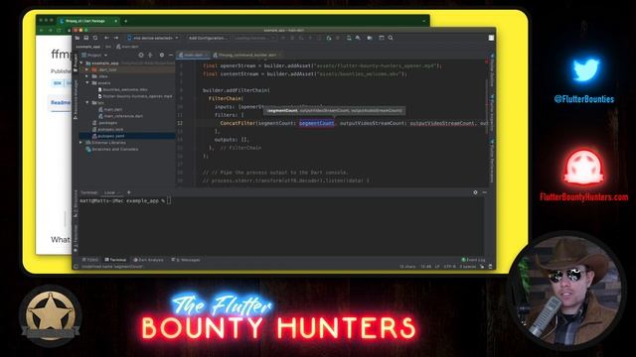The height and width of the screenshot is (357, 636).
Task: Open the Terminal tool window button
Action: click(115, 260)
